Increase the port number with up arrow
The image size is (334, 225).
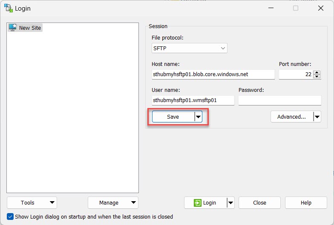click(x=317, y=72)
